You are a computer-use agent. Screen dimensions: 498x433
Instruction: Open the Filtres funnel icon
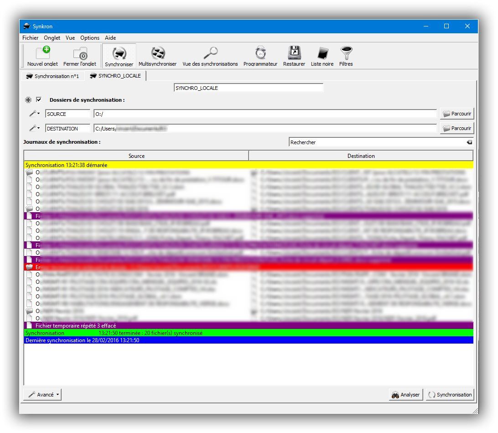pyautogui.click(x=346, y=53)
